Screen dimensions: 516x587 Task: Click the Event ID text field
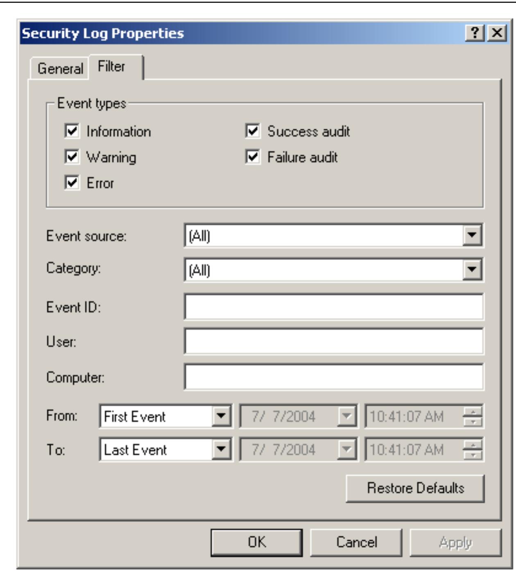tap(333, 307)
